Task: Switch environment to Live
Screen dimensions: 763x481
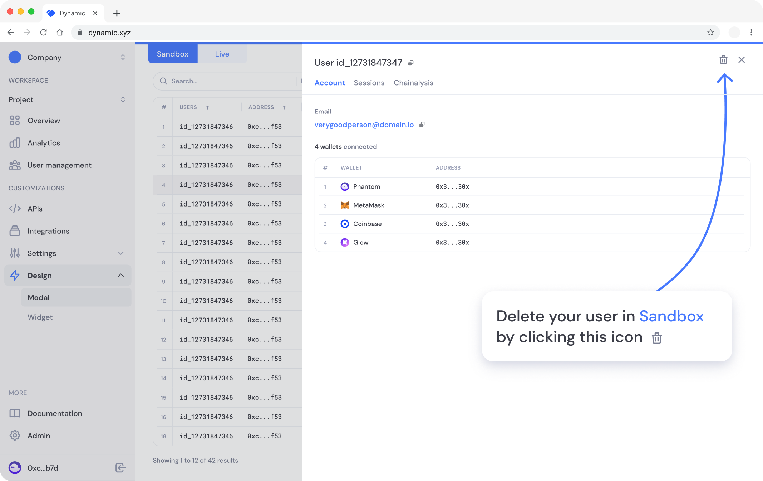Action: [x=222, y=54]
